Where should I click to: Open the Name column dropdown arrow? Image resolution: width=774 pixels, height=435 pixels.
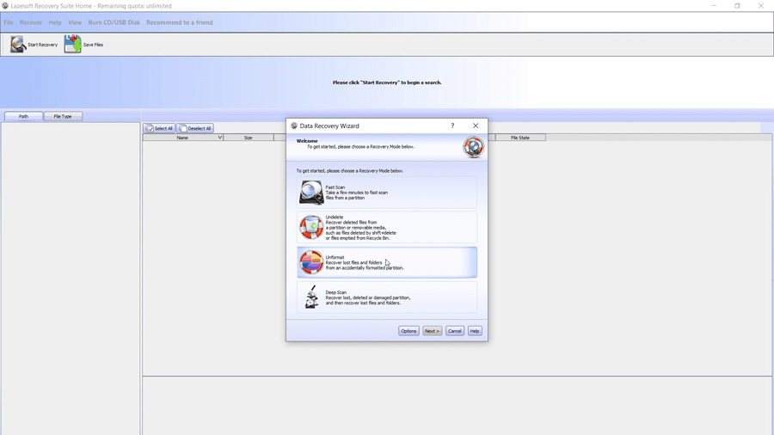coord(219,138)
